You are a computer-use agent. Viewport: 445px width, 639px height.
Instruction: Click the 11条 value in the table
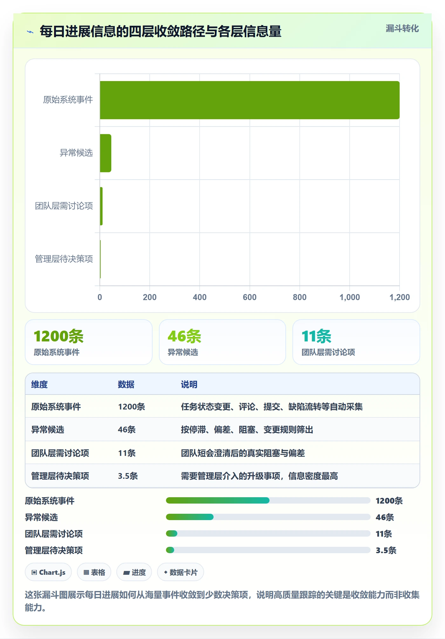(127, 453)
